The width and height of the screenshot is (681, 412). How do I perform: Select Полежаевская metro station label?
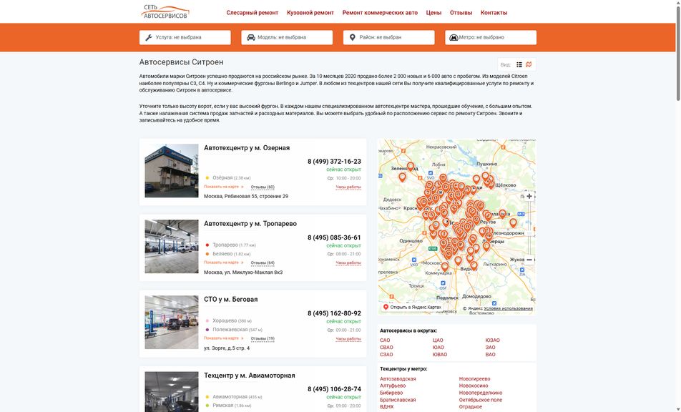(230, 330)
